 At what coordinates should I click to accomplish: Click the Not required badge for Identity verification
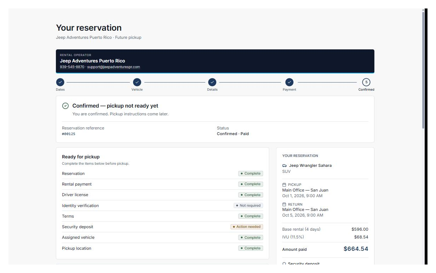pos(248,206)
